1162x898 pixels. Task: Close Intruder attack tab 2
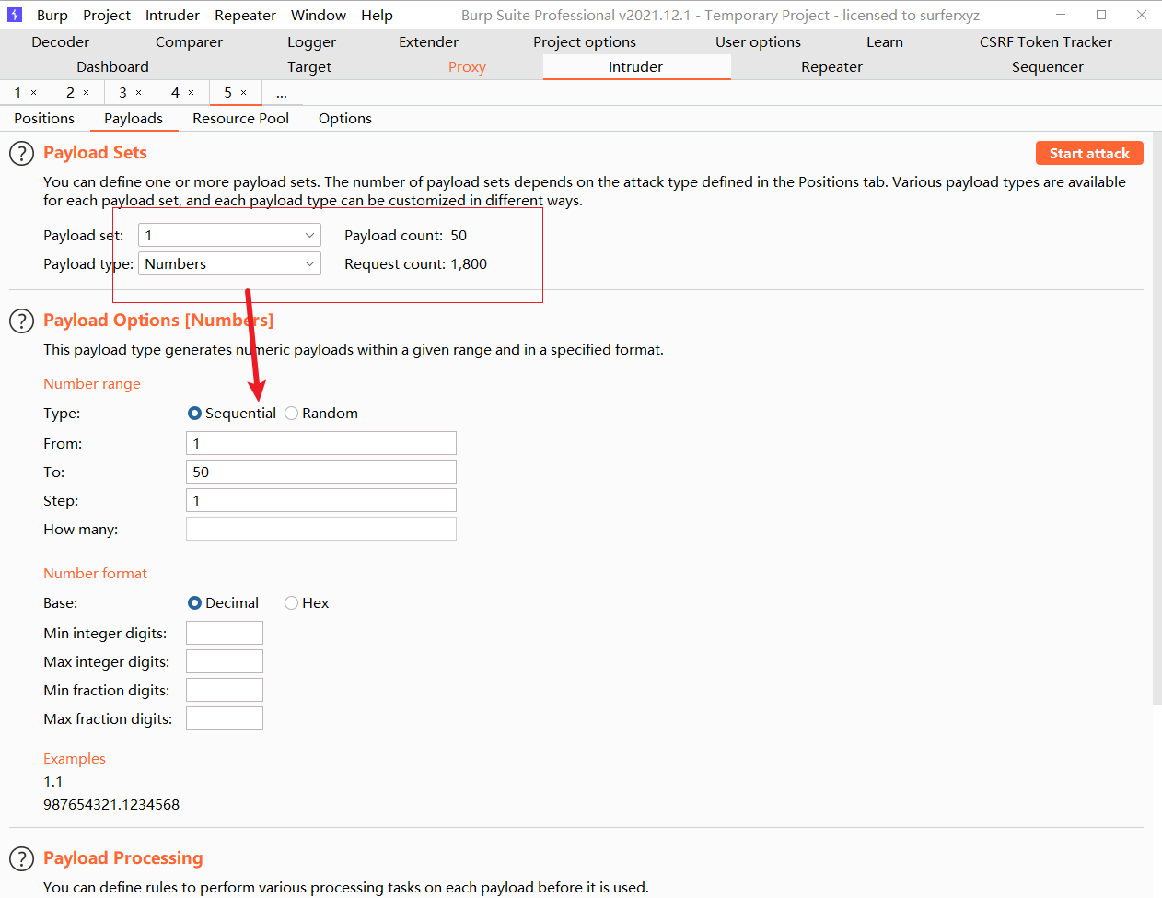tap(87, 93)
